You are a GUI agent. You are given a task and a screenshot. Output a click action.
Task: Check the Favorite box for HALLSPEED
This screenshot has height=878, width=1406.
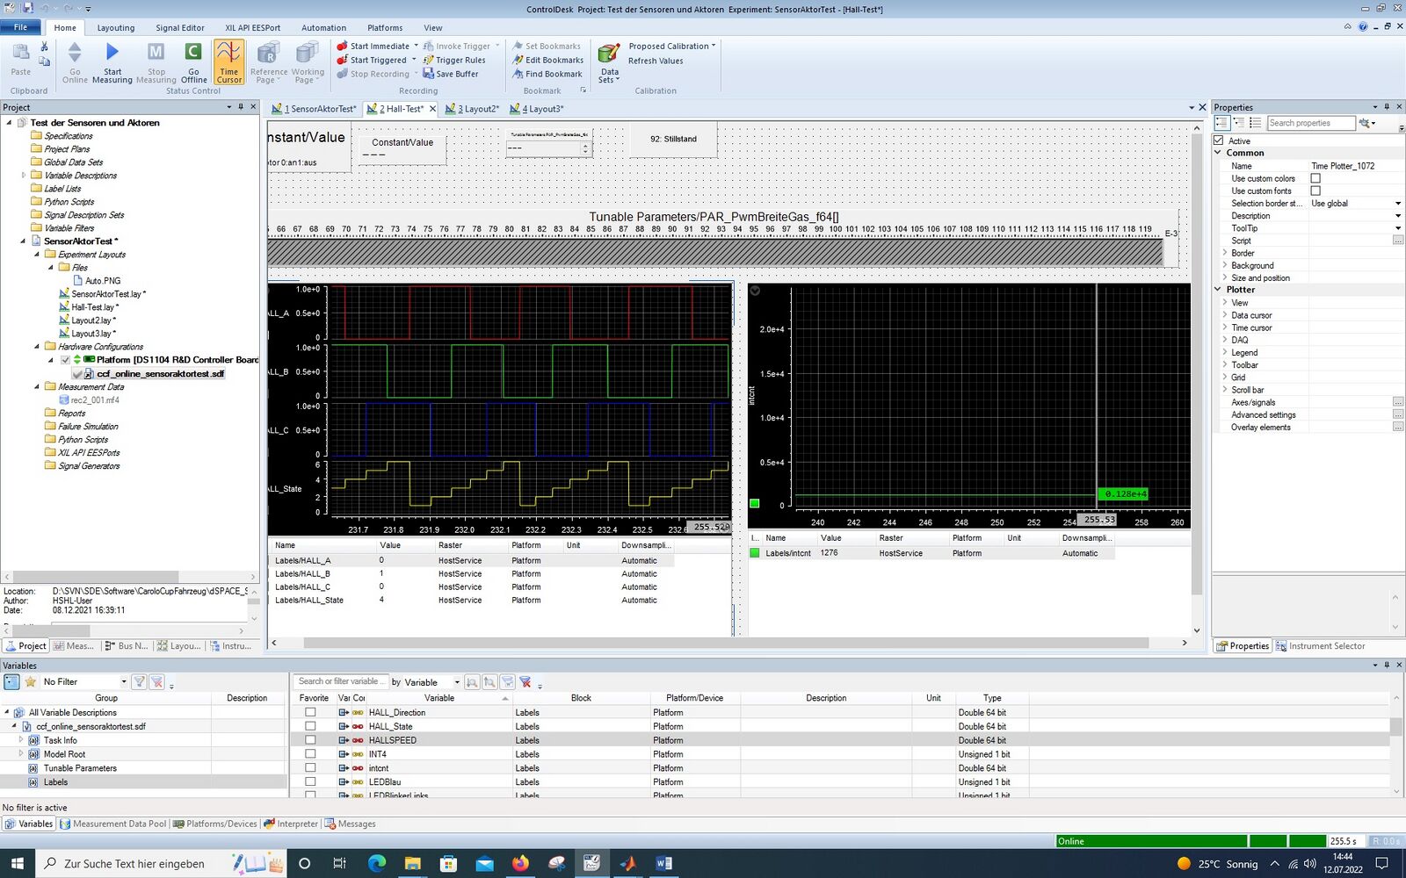coord(310,740)
